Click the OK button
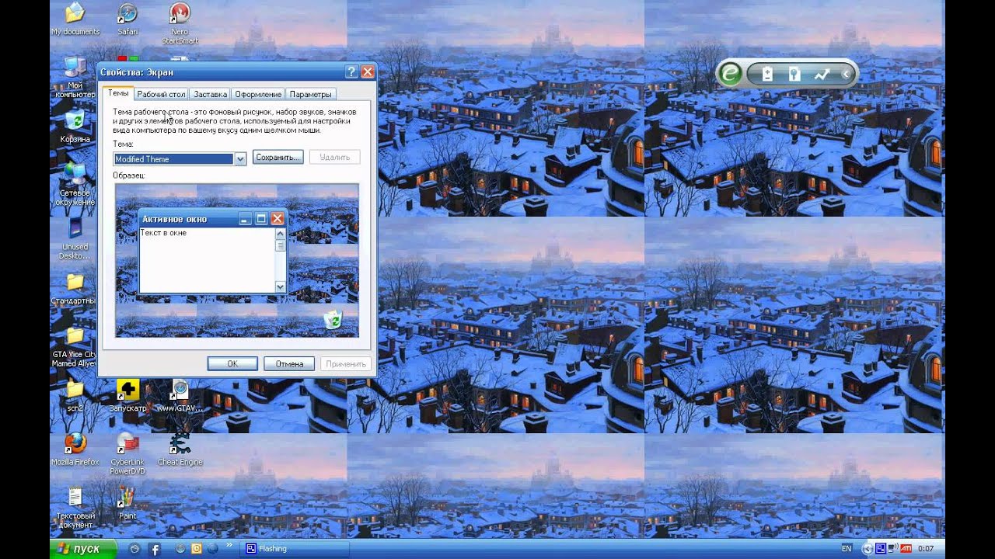 click(x=232, y=363)
